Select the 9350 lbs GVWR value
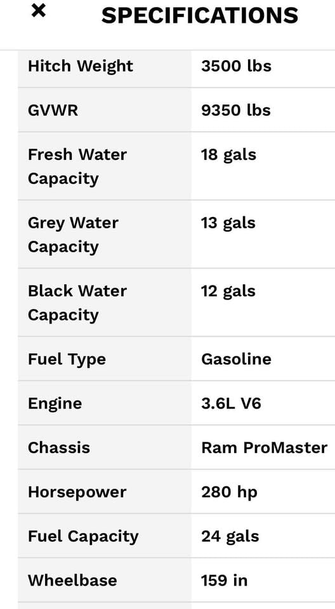This screenshot has width=335, height=609. (236, 110)
